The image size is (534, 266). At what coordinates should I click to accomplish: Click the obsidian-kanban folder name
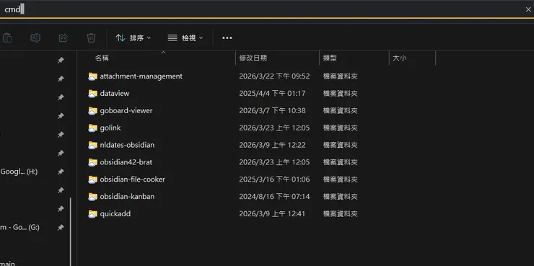tap(127, 197)
